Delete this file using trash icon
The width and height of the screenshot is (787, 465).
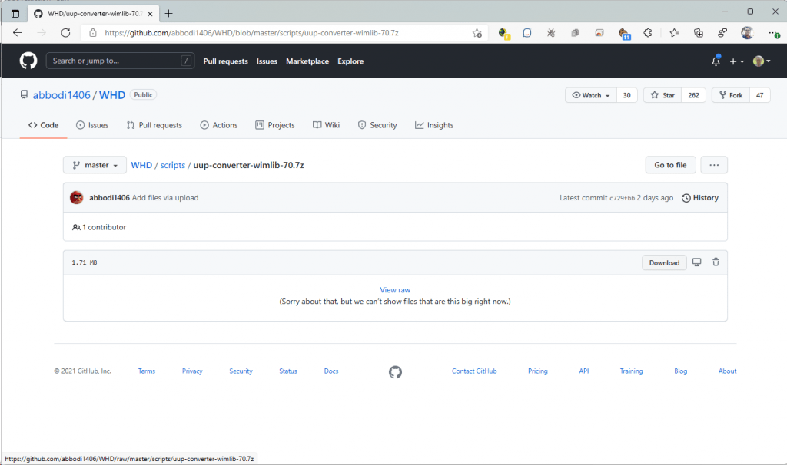(x=716, y=262)
